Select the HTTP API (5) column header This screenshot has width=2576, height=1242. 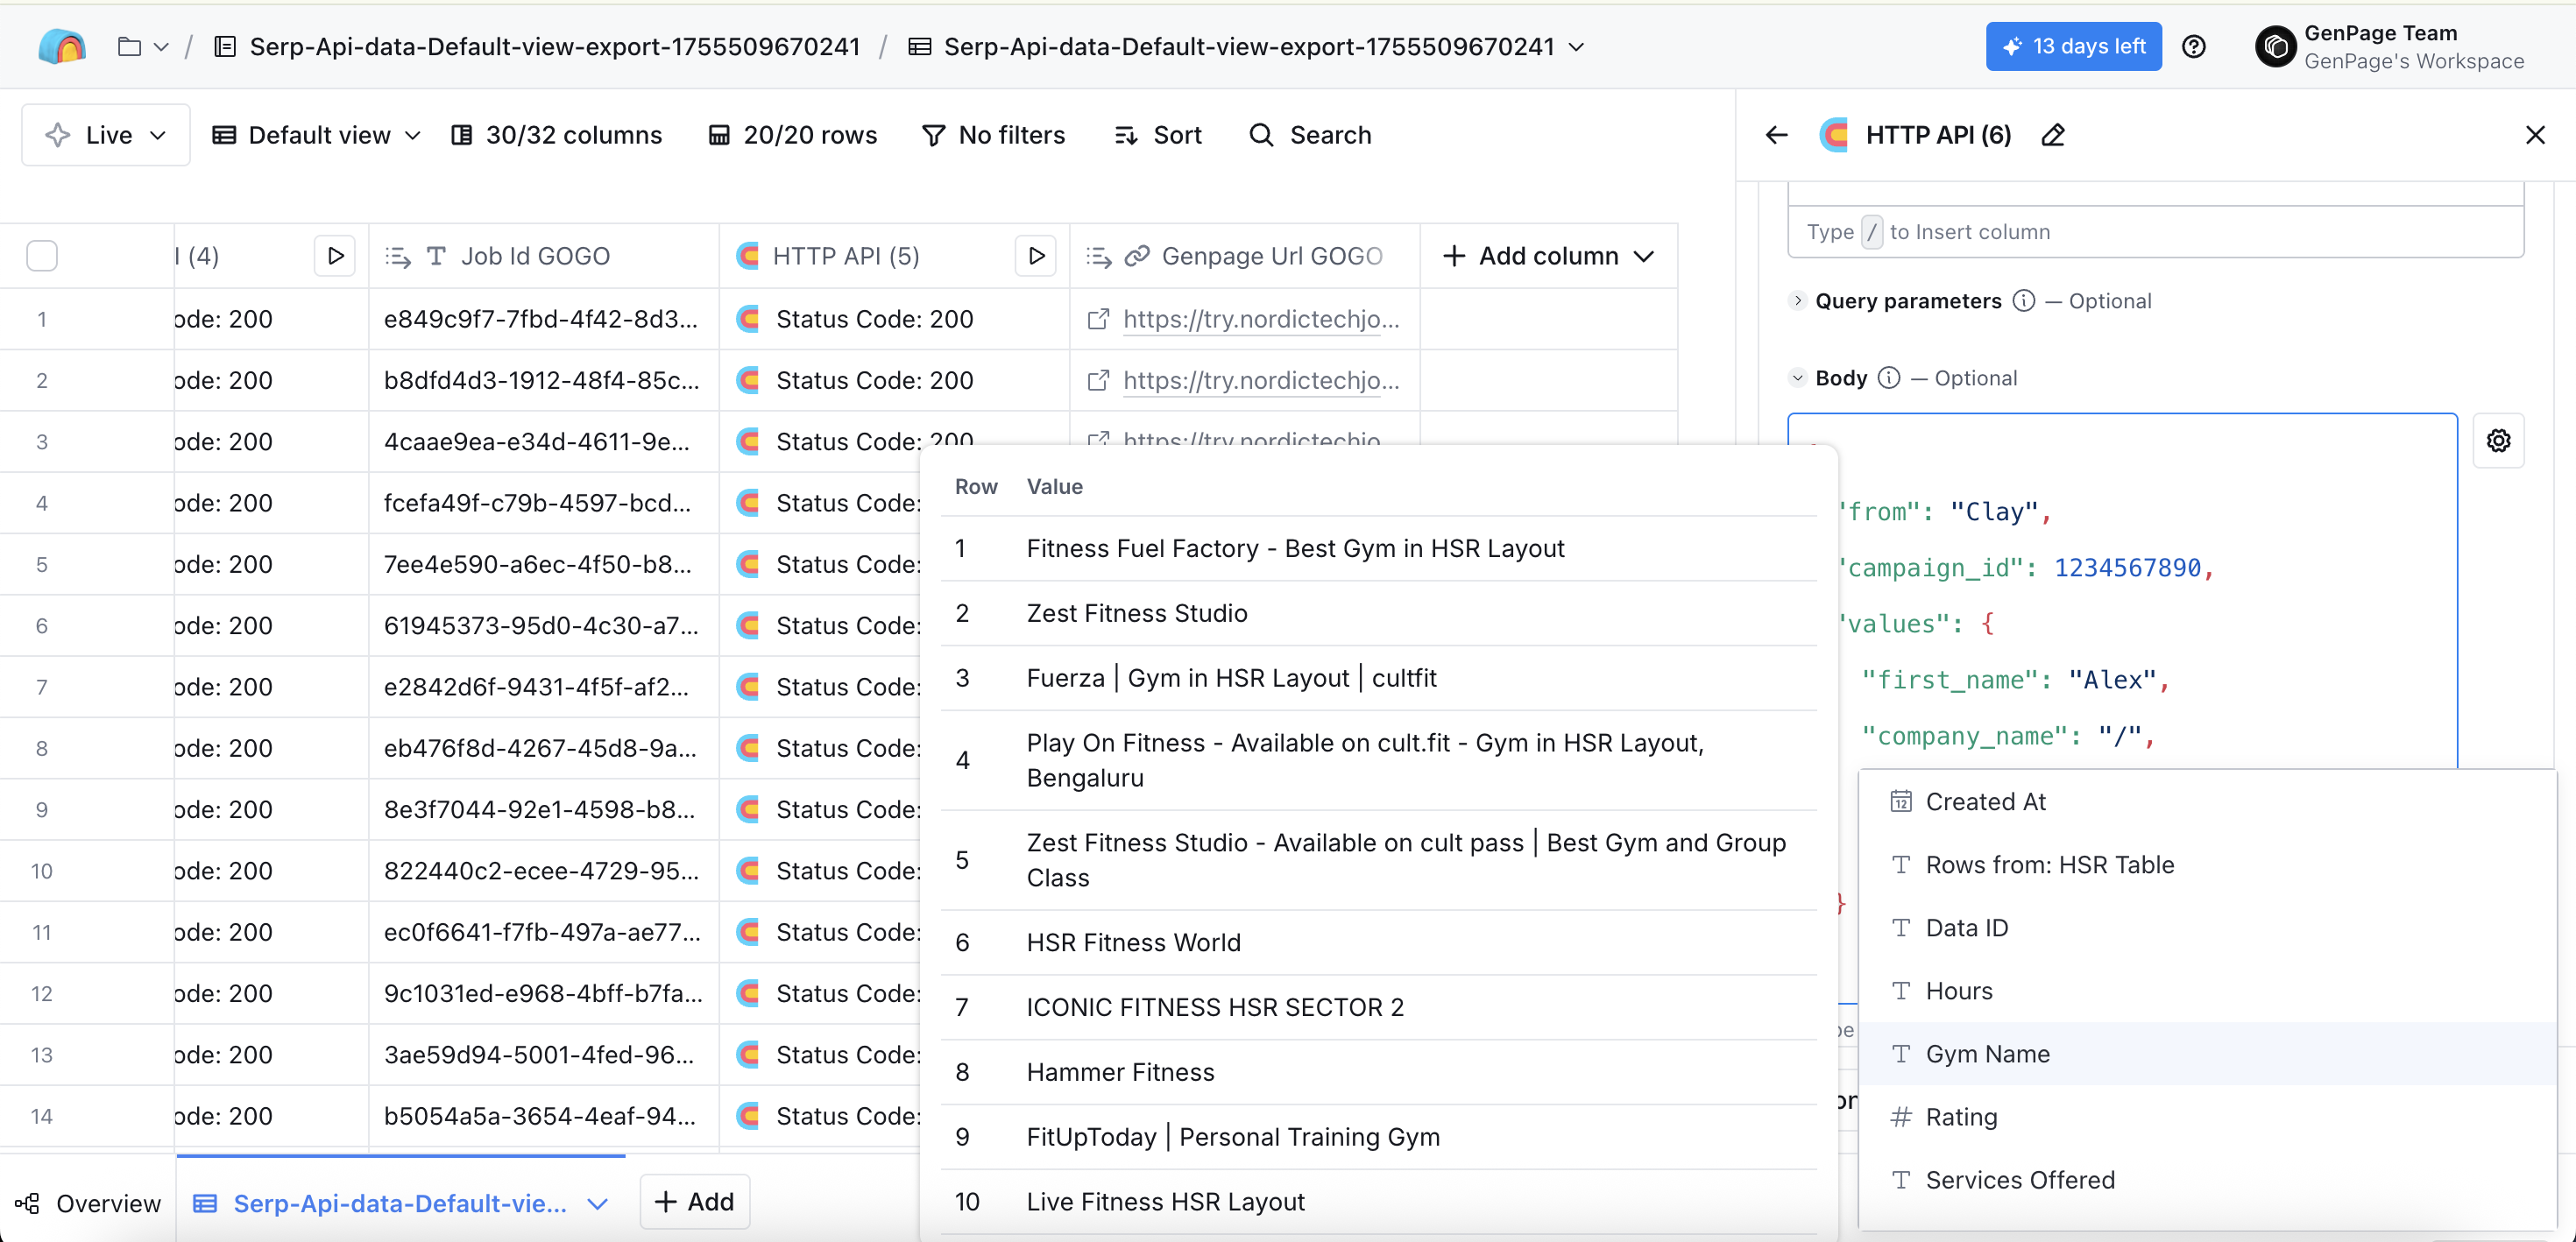[894, 256]
